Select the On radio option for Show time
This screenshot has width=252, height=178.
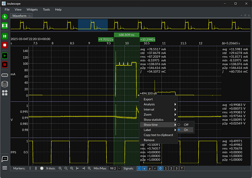pyautogui.click(x=186, y=130)
